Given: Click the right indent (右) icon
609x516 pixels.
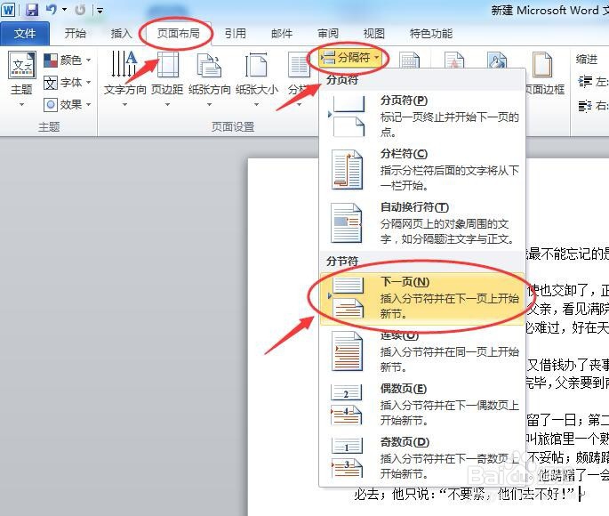Looking at the screenshot, I should click(586, 105).
